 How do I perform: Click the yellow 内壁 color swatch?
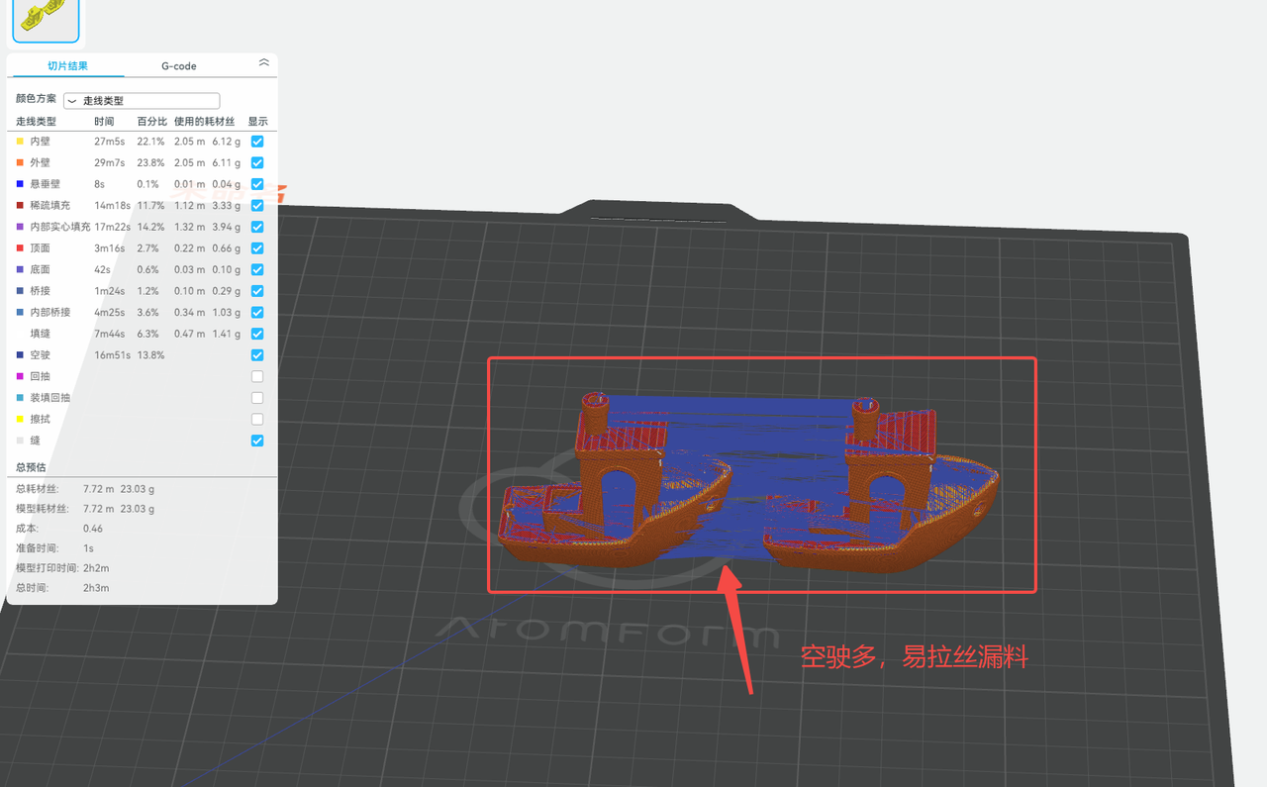click(x=20, y=142)
